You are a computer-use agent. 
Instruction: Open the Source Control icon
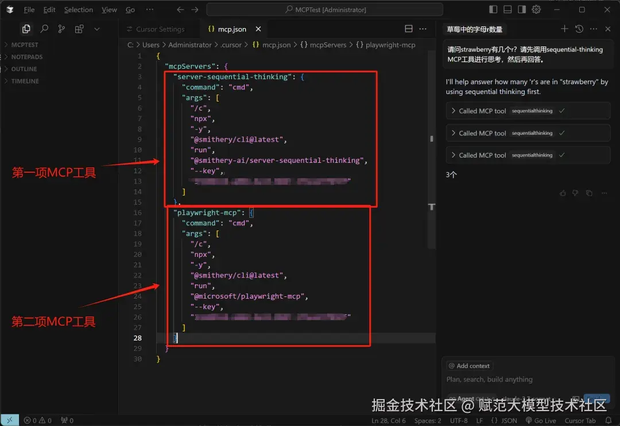pyautogui.click(x=61, y=29)
